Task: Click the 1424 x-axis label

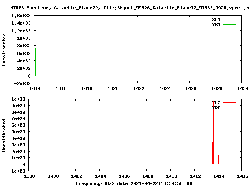Action: click(x=165, y=88)
